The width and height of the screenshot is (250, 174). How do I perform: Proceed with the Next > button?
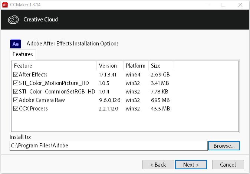click(x=191, y=165)
